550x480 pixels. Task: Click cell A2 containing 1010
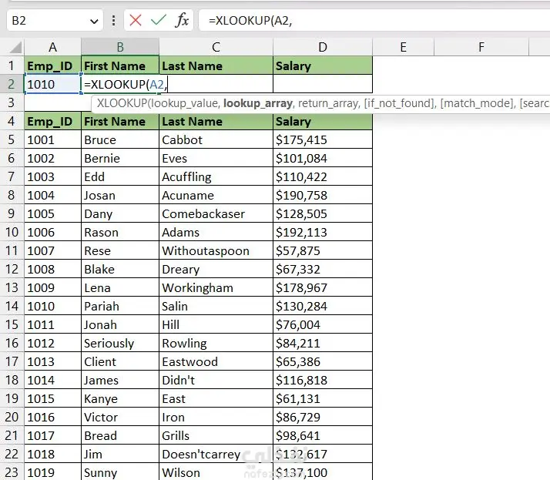click(52, 84)
